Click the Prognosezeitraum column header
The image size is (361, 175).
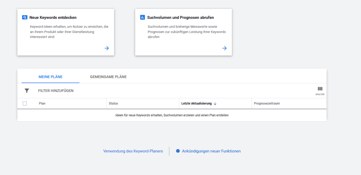click(267, 104)
